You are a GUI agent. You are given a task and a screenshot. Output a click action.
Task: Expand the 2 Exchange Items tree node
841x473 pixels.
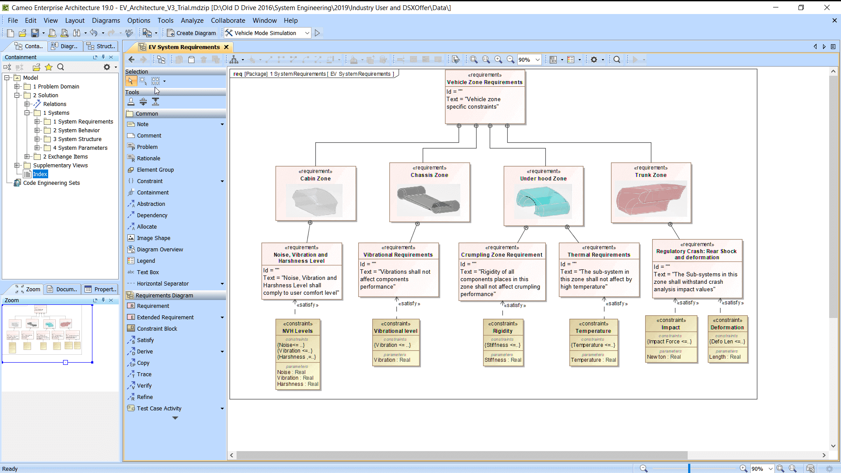pyautogui.click(x=27, y=156)
